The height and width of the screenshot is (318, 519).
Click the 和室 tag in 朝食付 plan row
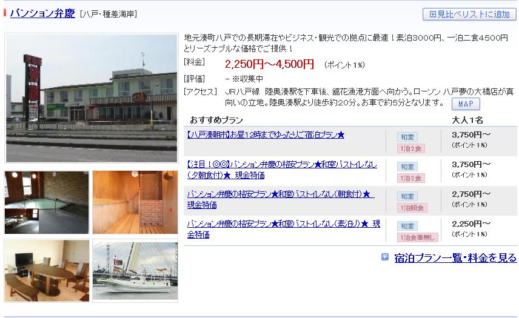click(x=407, y=196)
